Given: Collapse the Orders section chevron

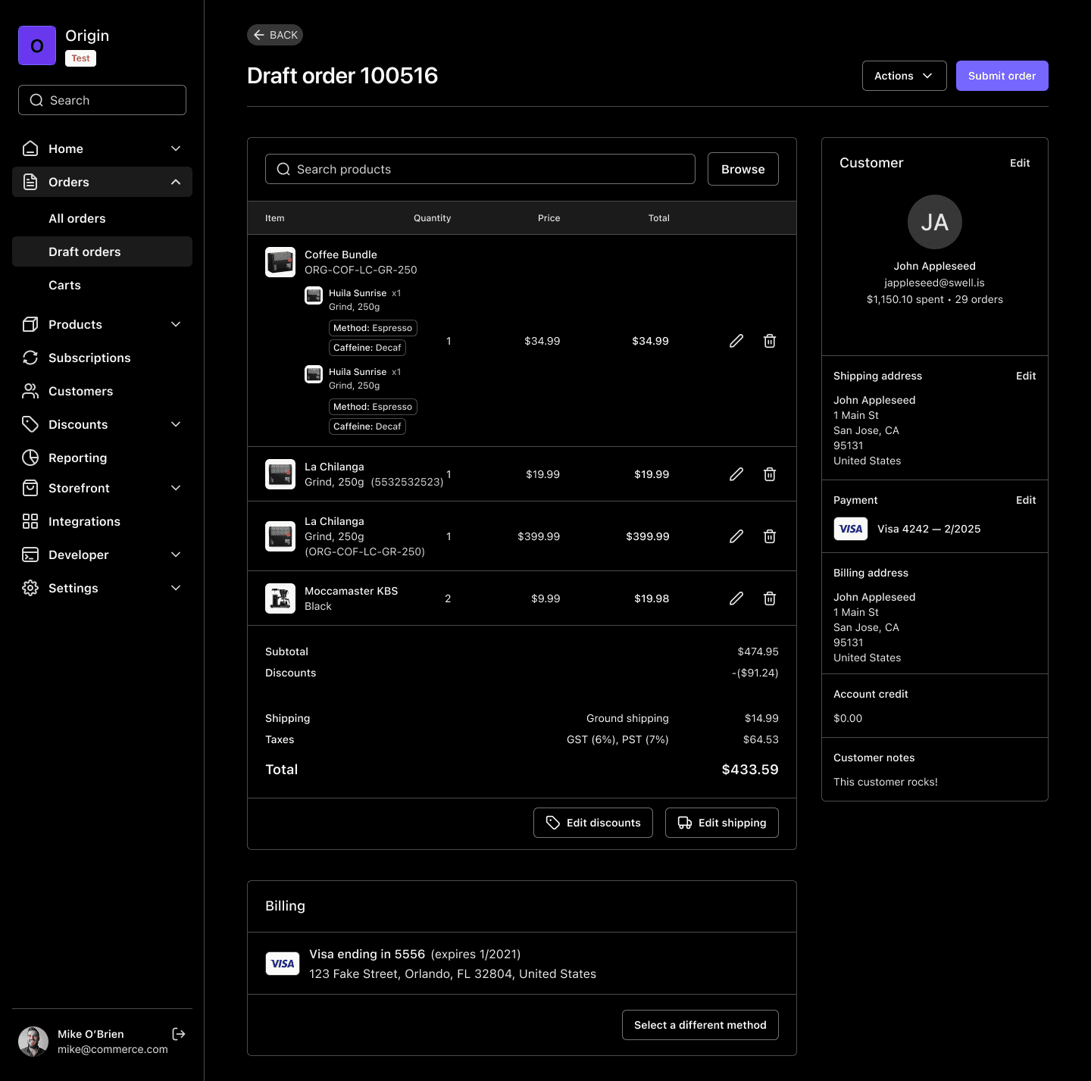Looking at the screenshot, I should click(x=175, y=182).
